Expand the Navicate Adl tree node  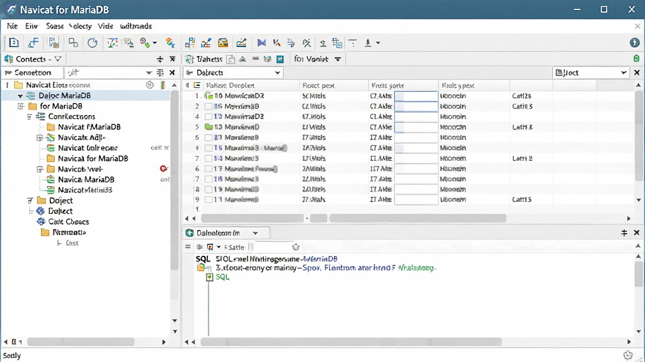tap(40, 138)
